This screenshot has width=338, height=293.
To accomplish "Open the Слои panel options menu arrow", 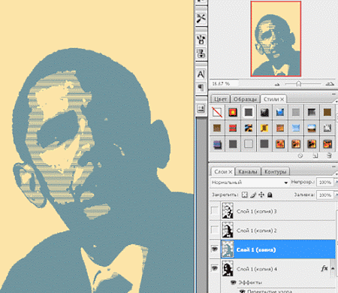I will (336, 174).
